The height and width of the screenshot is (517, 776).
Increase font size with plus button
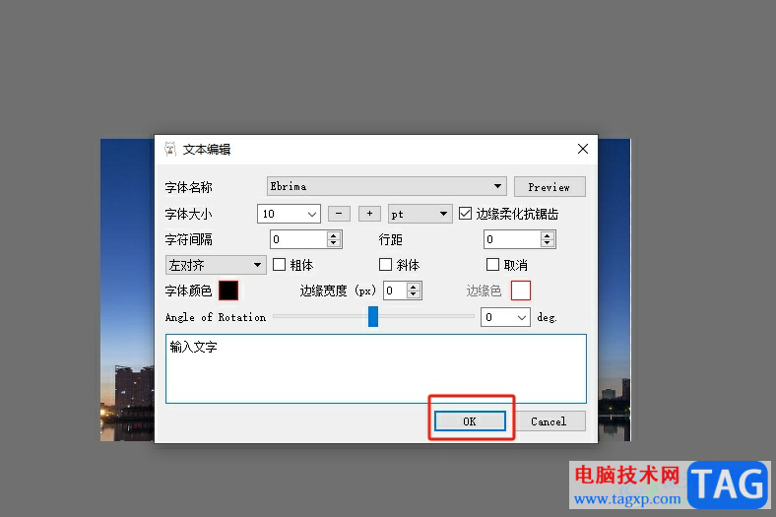pos(369,214)
